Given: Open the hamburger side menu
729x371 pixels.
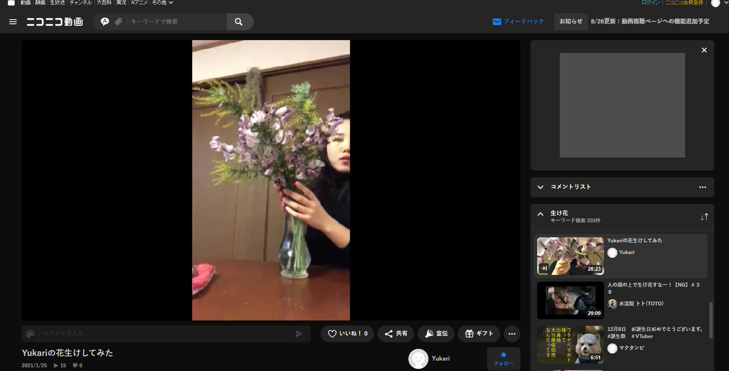Looking at the screenshot, I should (13, 22).
